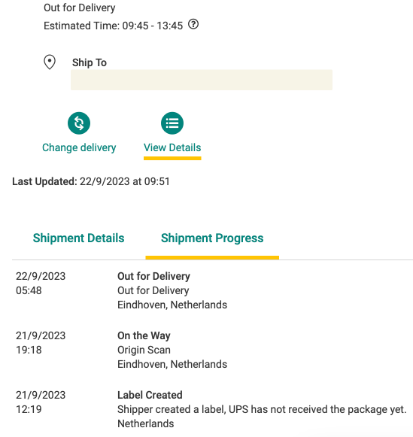Open the View Details text link
413x437 pixels.
(172, 147)
